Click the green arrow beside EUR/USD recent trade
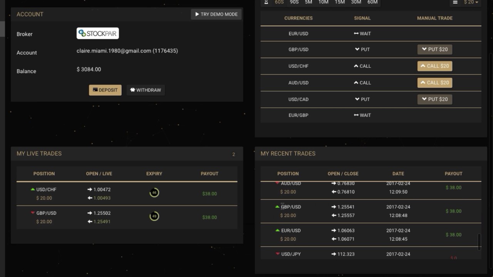 (277, 230)
